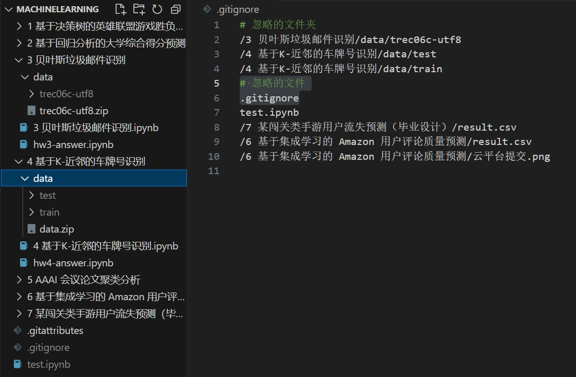
Task: Click line number 1 in the gutter
Action: click(217, 25)
